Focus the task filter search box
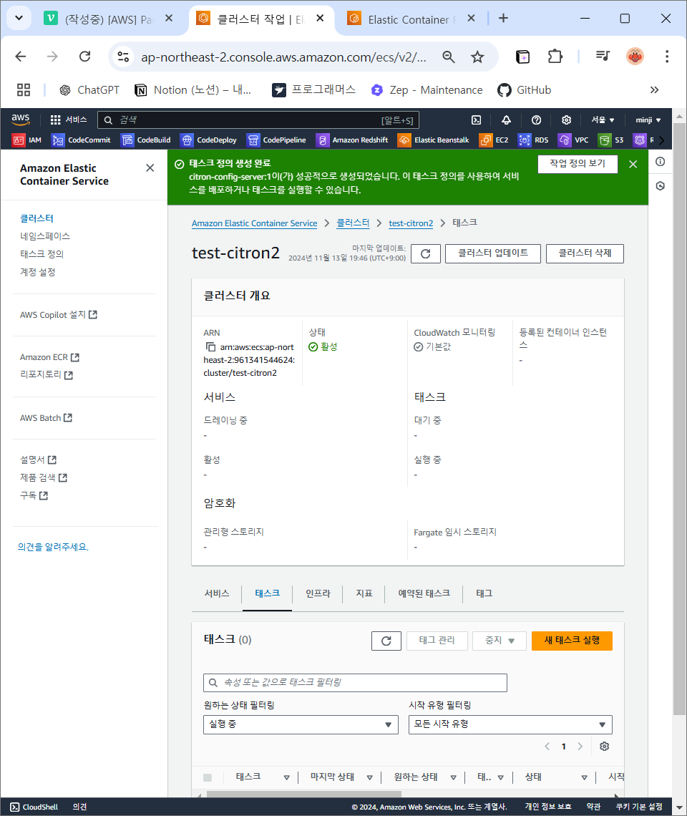This screenshot has height=816, width=687. (x=355, y=683)
